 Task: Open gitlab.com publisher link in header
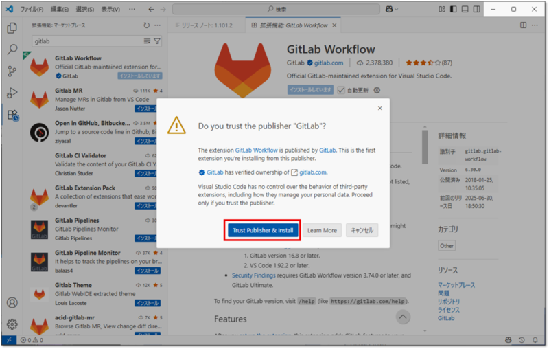pos(329,63)
